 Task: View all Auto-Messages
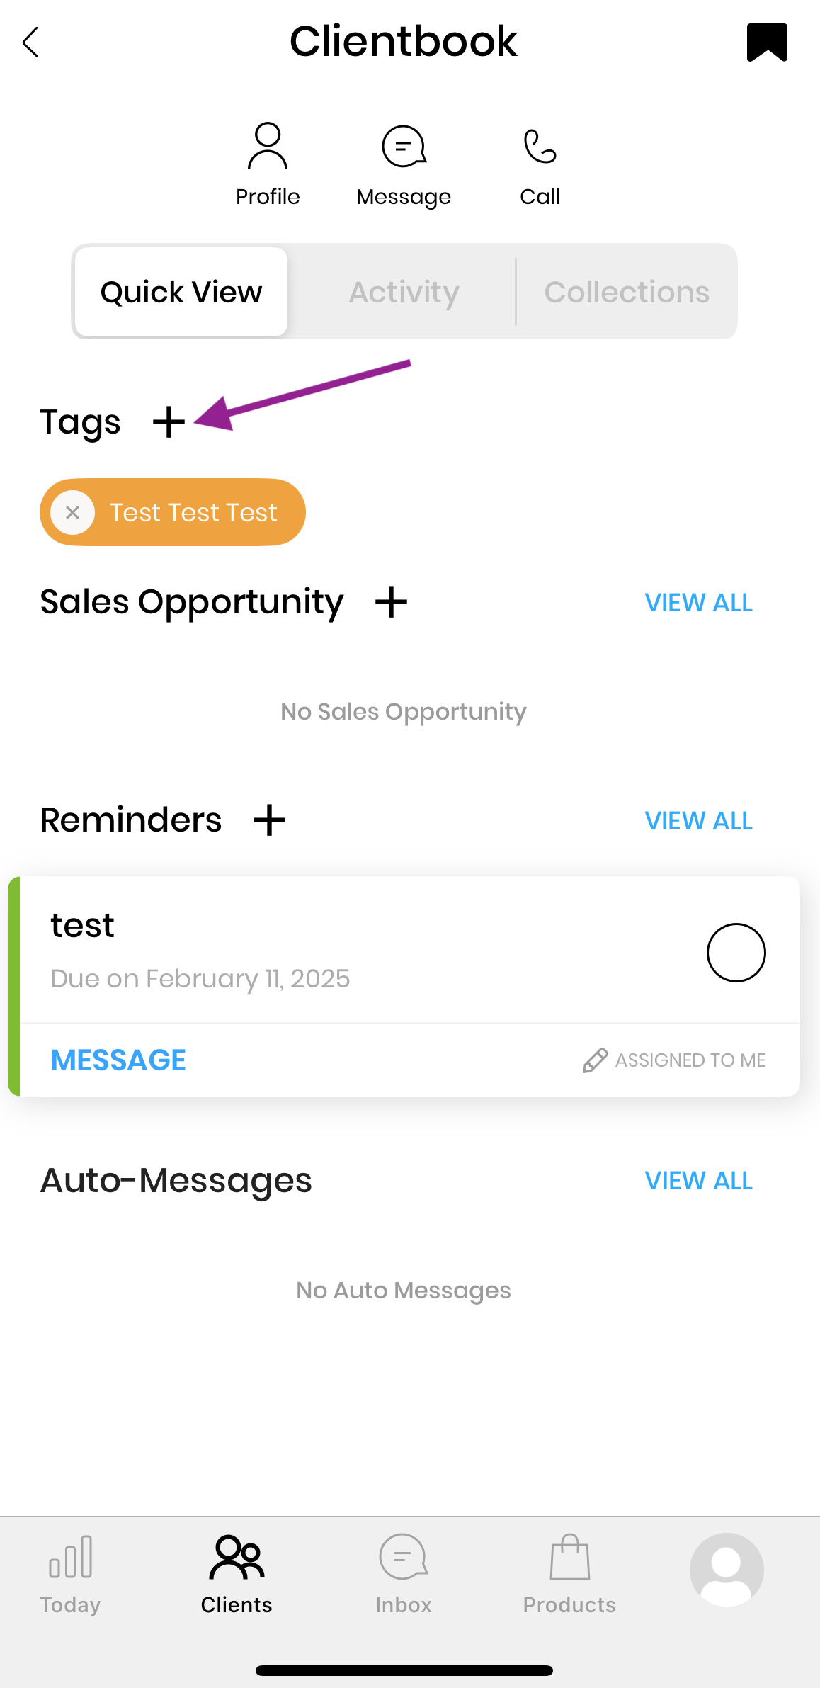(698, 1181)
